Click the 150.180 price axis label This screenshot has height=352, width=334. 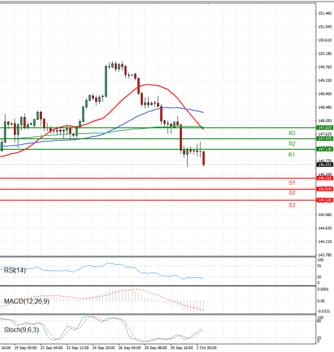[325, 54]
